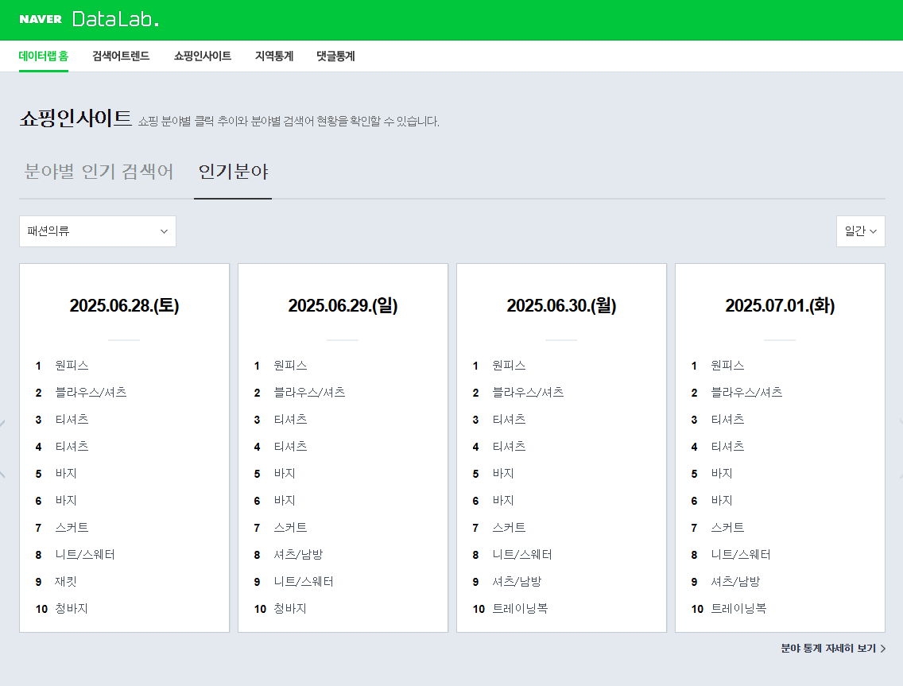Image resolution: width=903 pixels, height=686 pixels.
Task: Click rank 6 바지 on 2025.06.28
Action: [x=66, y=501]
